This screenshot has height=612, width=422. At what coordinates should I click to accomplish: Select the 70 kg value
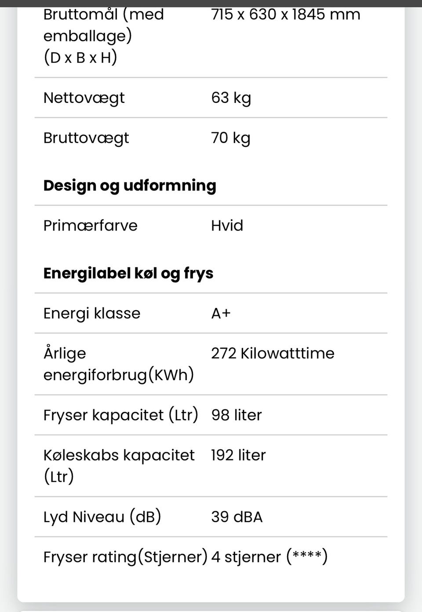tap(230, 138)
